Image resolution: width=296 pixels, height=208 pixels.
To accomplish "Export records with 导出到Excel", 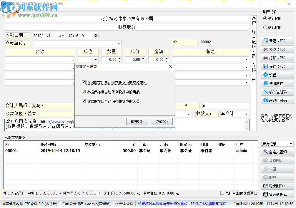I will pyautogui.click(x=277, y=186).
